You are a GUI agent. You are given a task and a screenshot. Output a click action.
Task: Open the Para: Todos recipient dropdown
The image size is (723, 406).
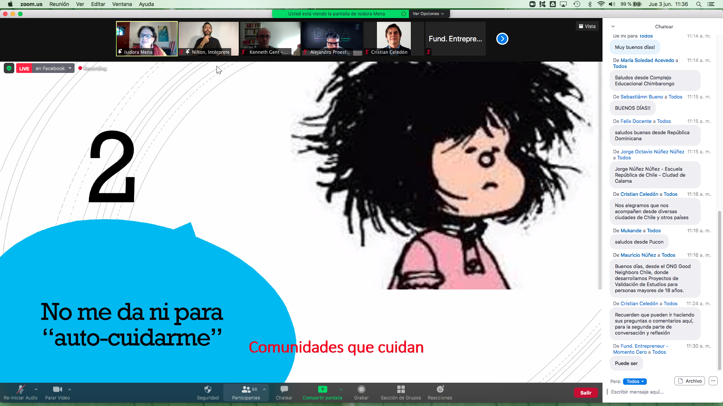pos(635,381)
